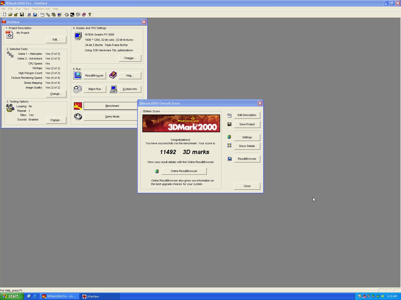
Task: Click the Batch Run stacked toolbar icon
Action: (x=78, y=15)
